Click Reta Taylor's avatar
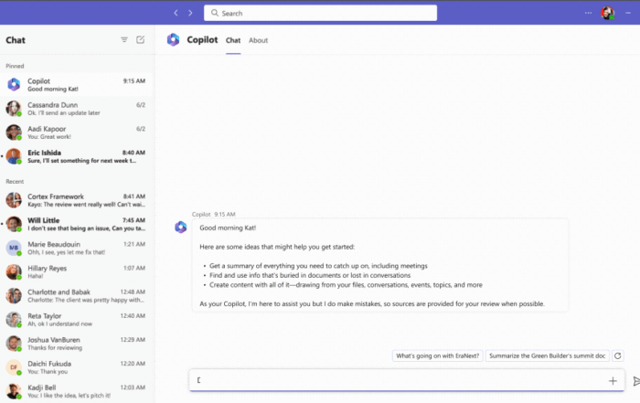640x403 pixels. (x=14, y=319)
